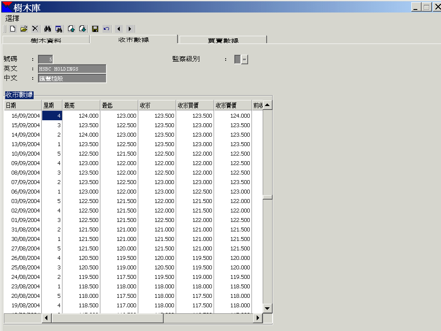Select the date cell 01/09/2004
This screenshot has height=331, width=441.
[x=23, y=220]
